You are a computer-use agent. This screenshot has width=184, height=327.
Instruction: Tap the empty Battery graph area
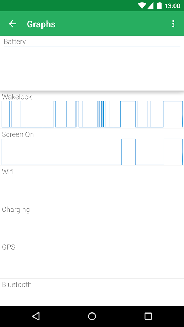tap(92, 68)
